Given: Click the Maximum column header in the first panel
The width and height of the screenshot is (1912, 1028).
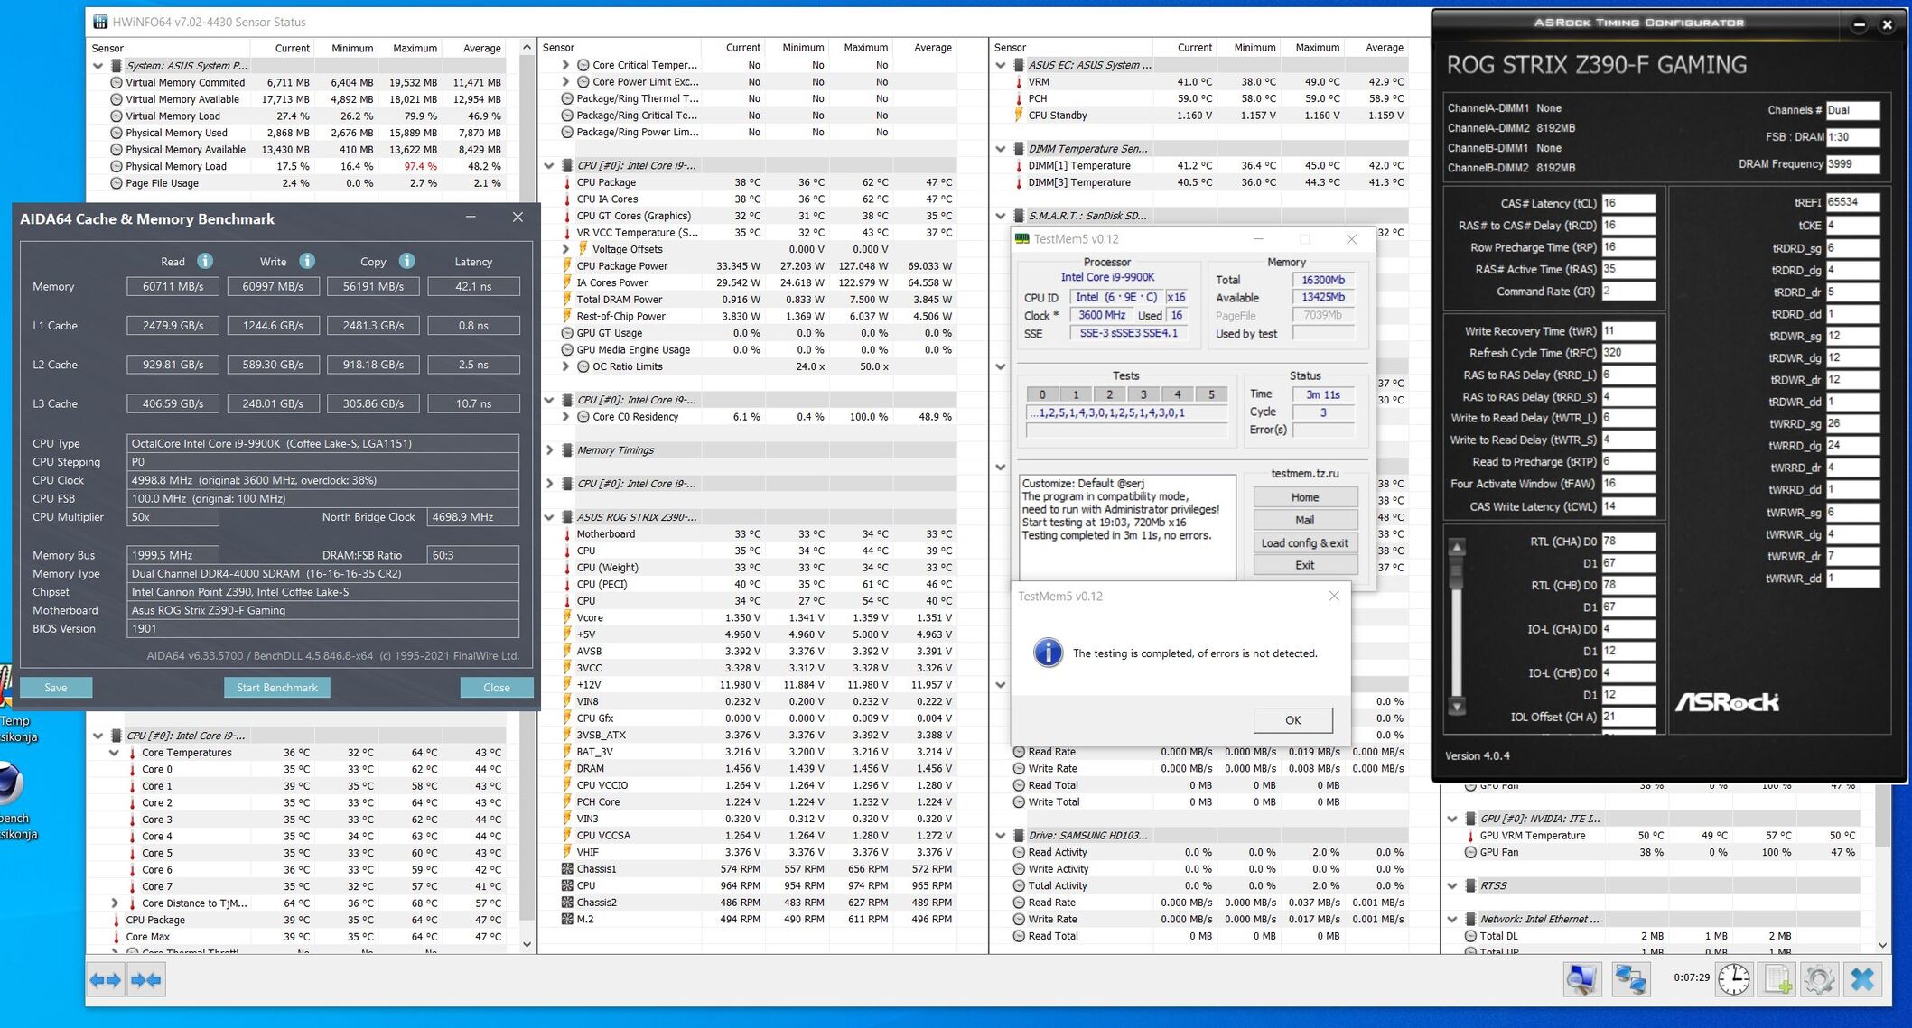Looking at the screenshot, I should click(415, 48).
